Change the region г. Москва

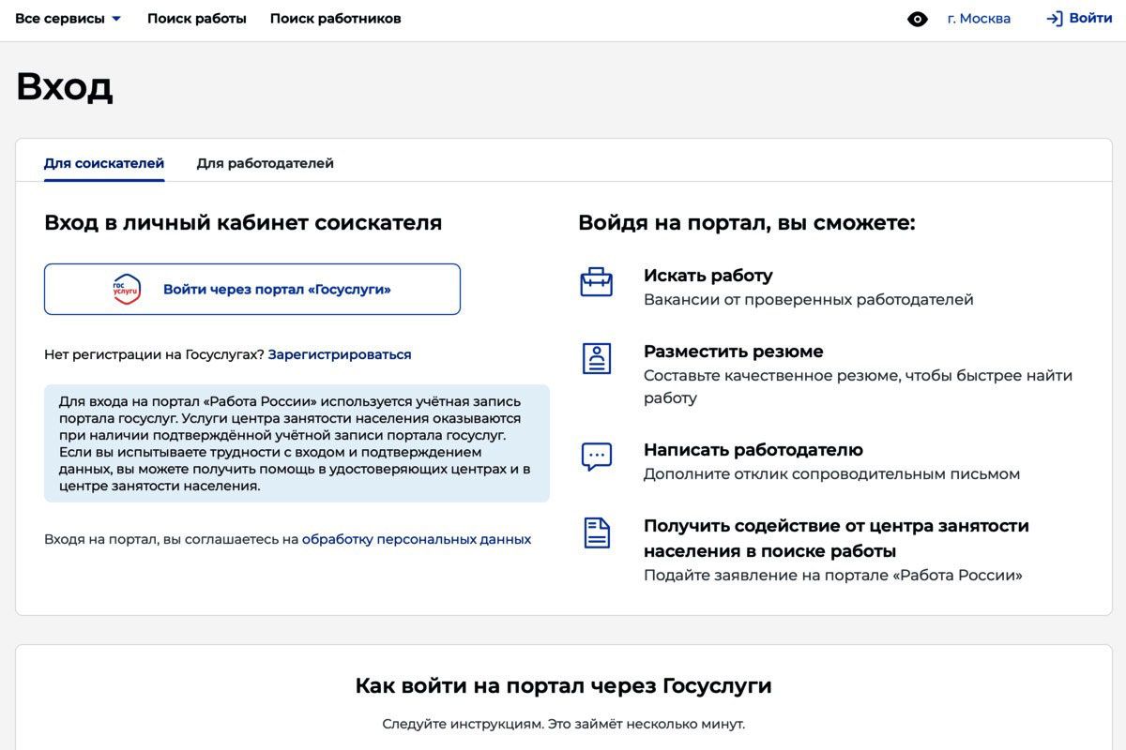tap(979, 19)
